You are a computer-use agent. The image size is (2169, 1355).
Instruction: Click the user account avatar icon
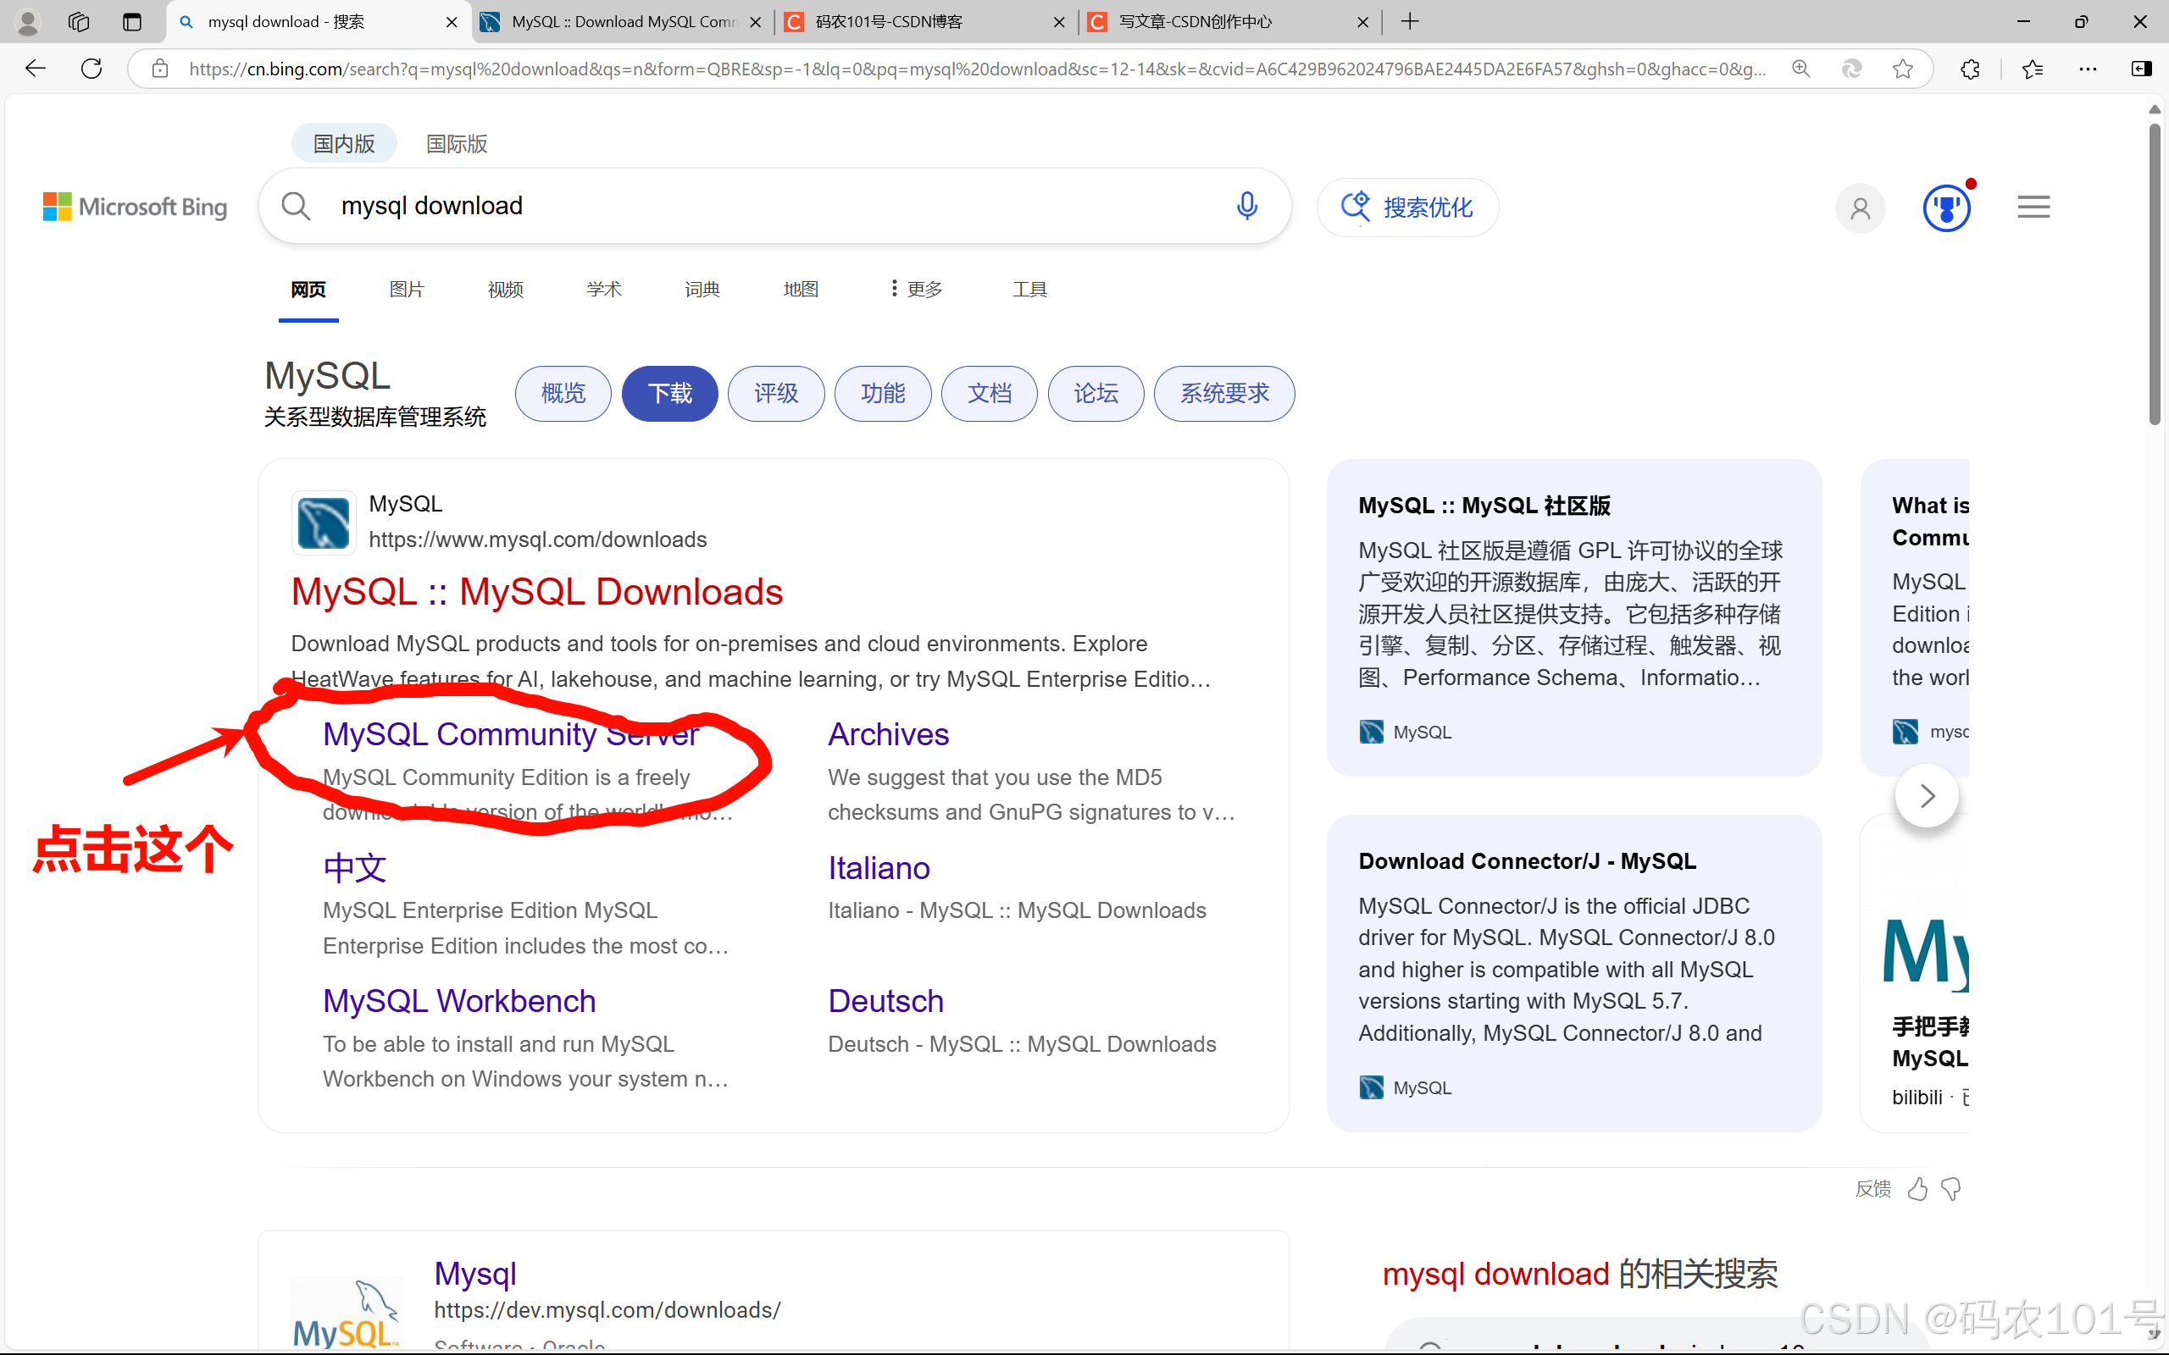pos(1861,208)
